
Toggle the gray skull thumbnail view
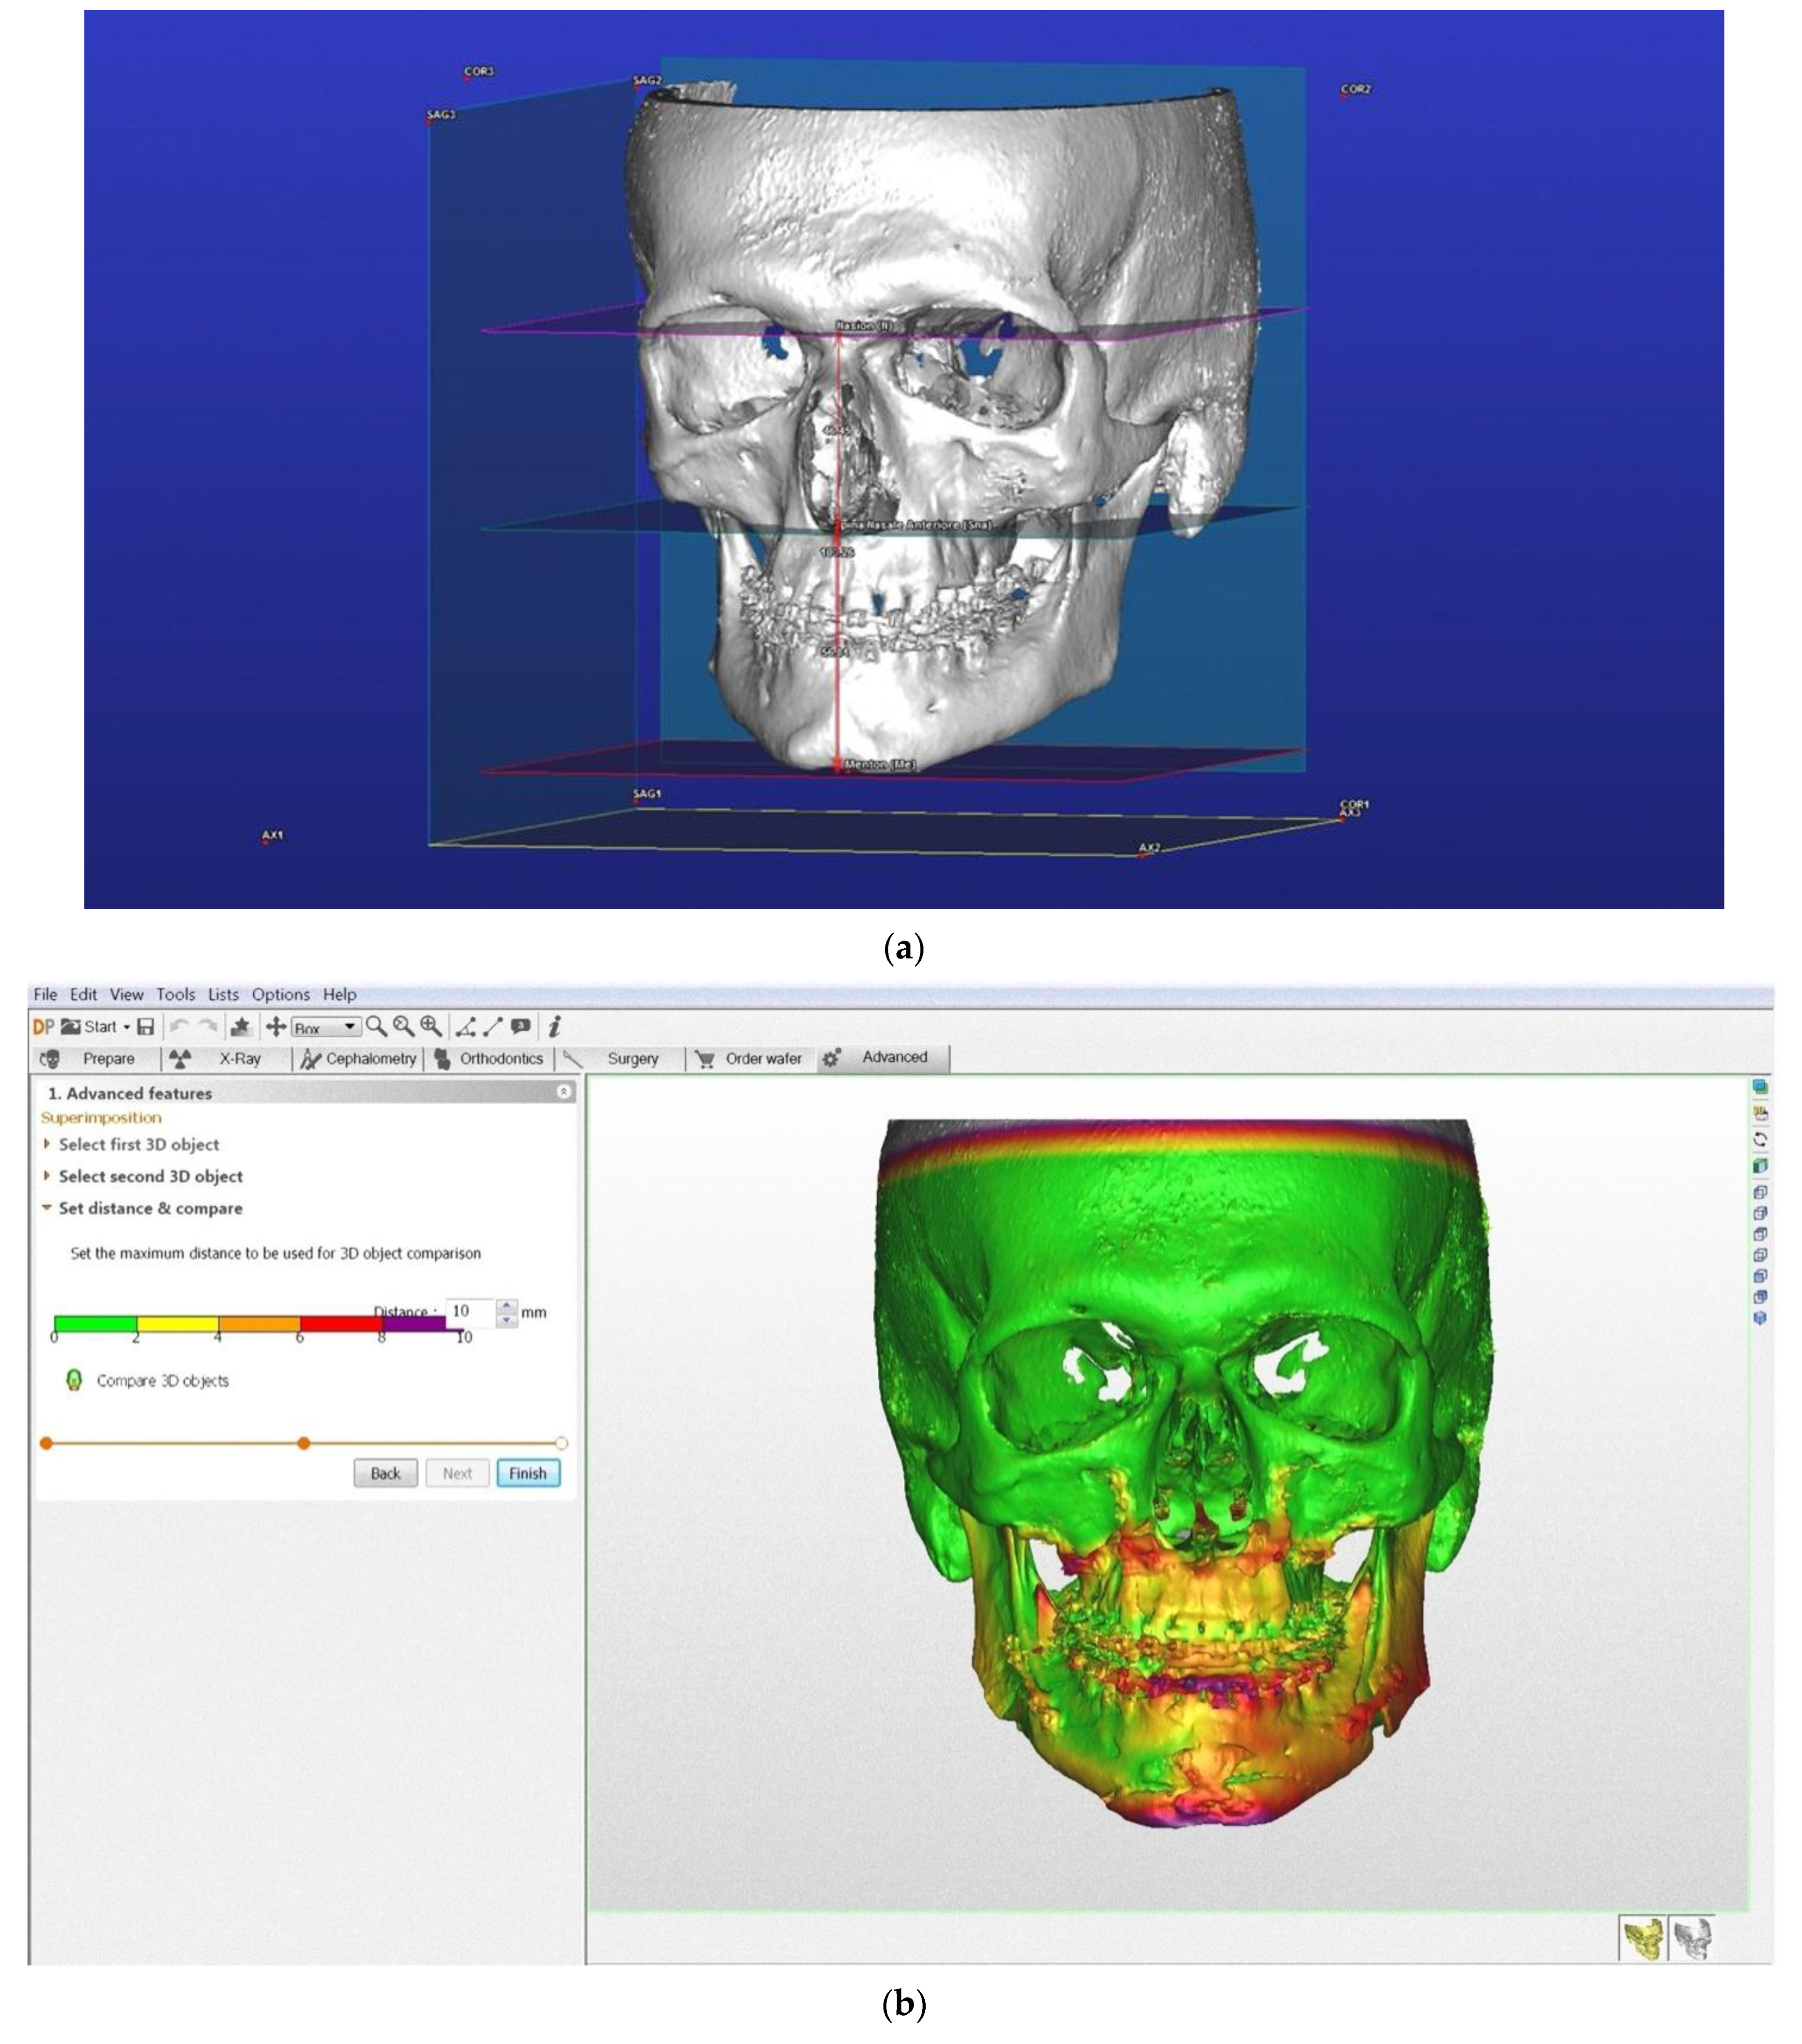1692,1938
